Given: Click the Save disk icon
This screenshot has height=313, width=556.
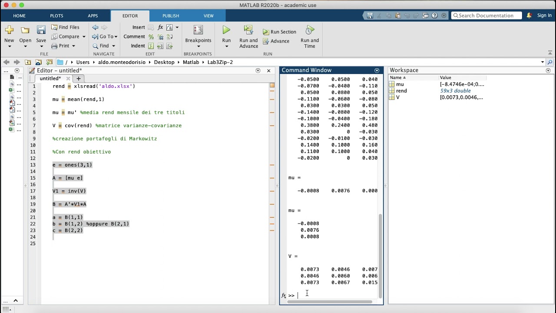Looking at the screenshot, I should click(x=41, y=30).
